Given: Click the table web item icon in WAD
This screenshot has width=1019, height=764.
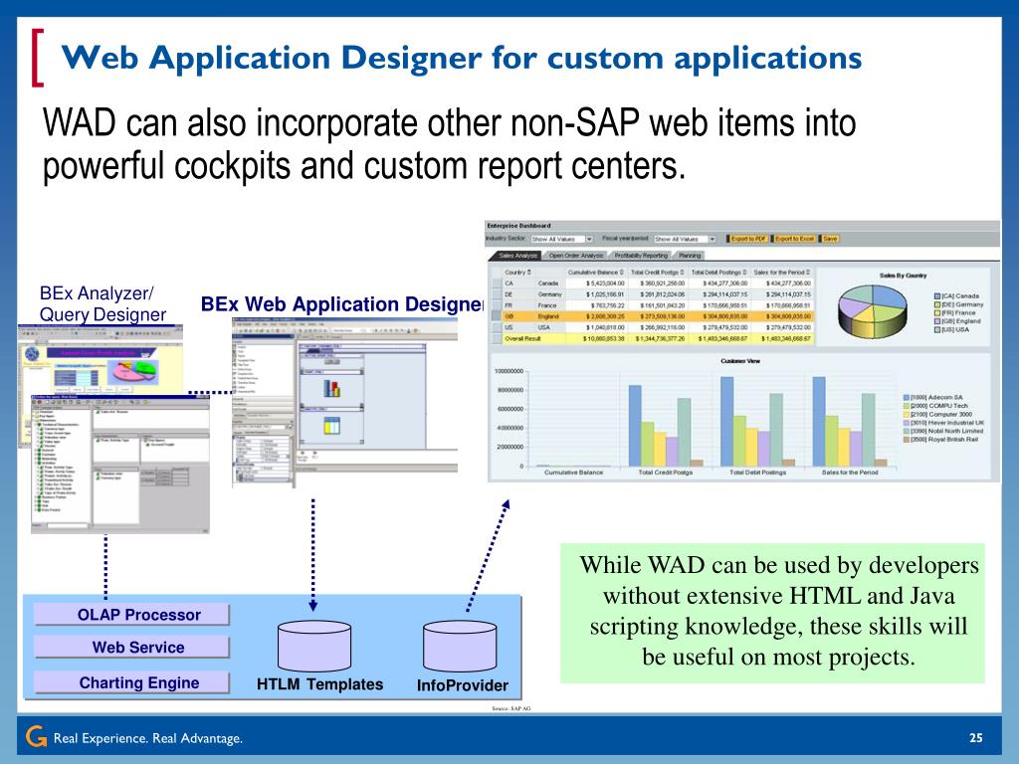Looking at the screenshot, I should 332,426.
